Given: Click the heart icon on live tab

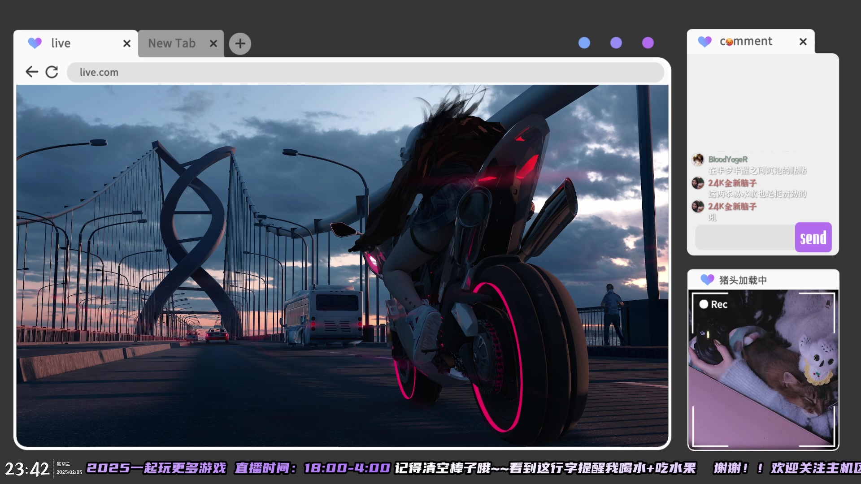Looking at the screenshot, I should tap(35, 43).
